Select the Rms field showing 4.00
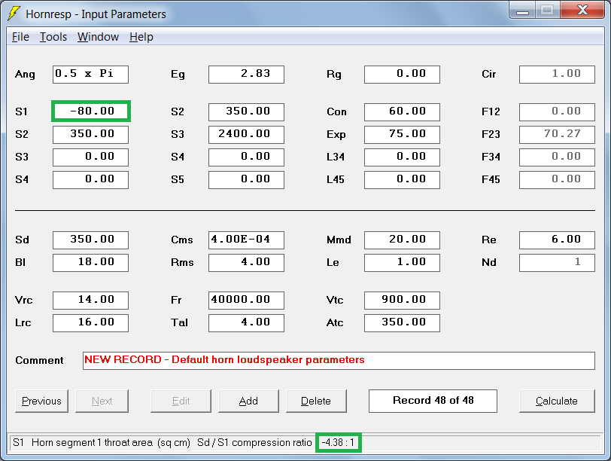 click(x=246, y=262)
